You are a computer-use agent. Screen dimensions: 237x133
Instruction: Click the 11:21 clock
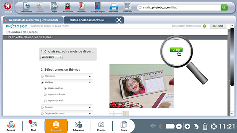point(227,126)
